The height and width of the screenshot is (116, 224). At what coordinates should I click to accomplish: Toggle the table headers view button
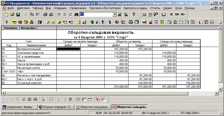[x=84, y=99]
